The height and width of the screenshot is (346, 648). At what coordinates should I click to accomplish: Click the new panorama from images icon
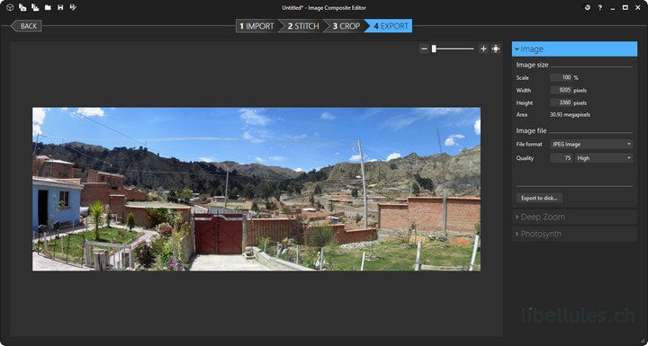(22, 7)
